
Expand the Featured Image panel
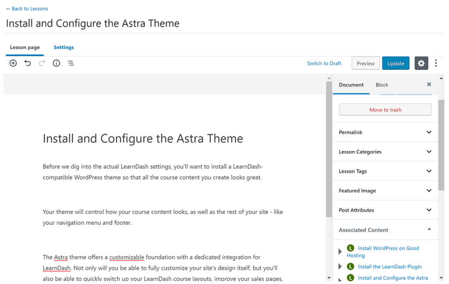tap(429, 191)
